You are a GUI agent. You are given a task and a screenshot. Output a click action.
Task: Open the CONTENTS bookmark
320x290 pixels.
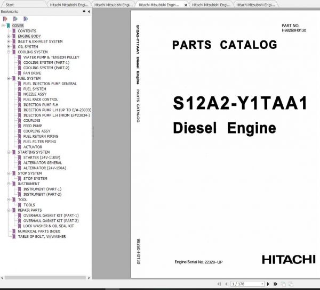coord(27,31)
